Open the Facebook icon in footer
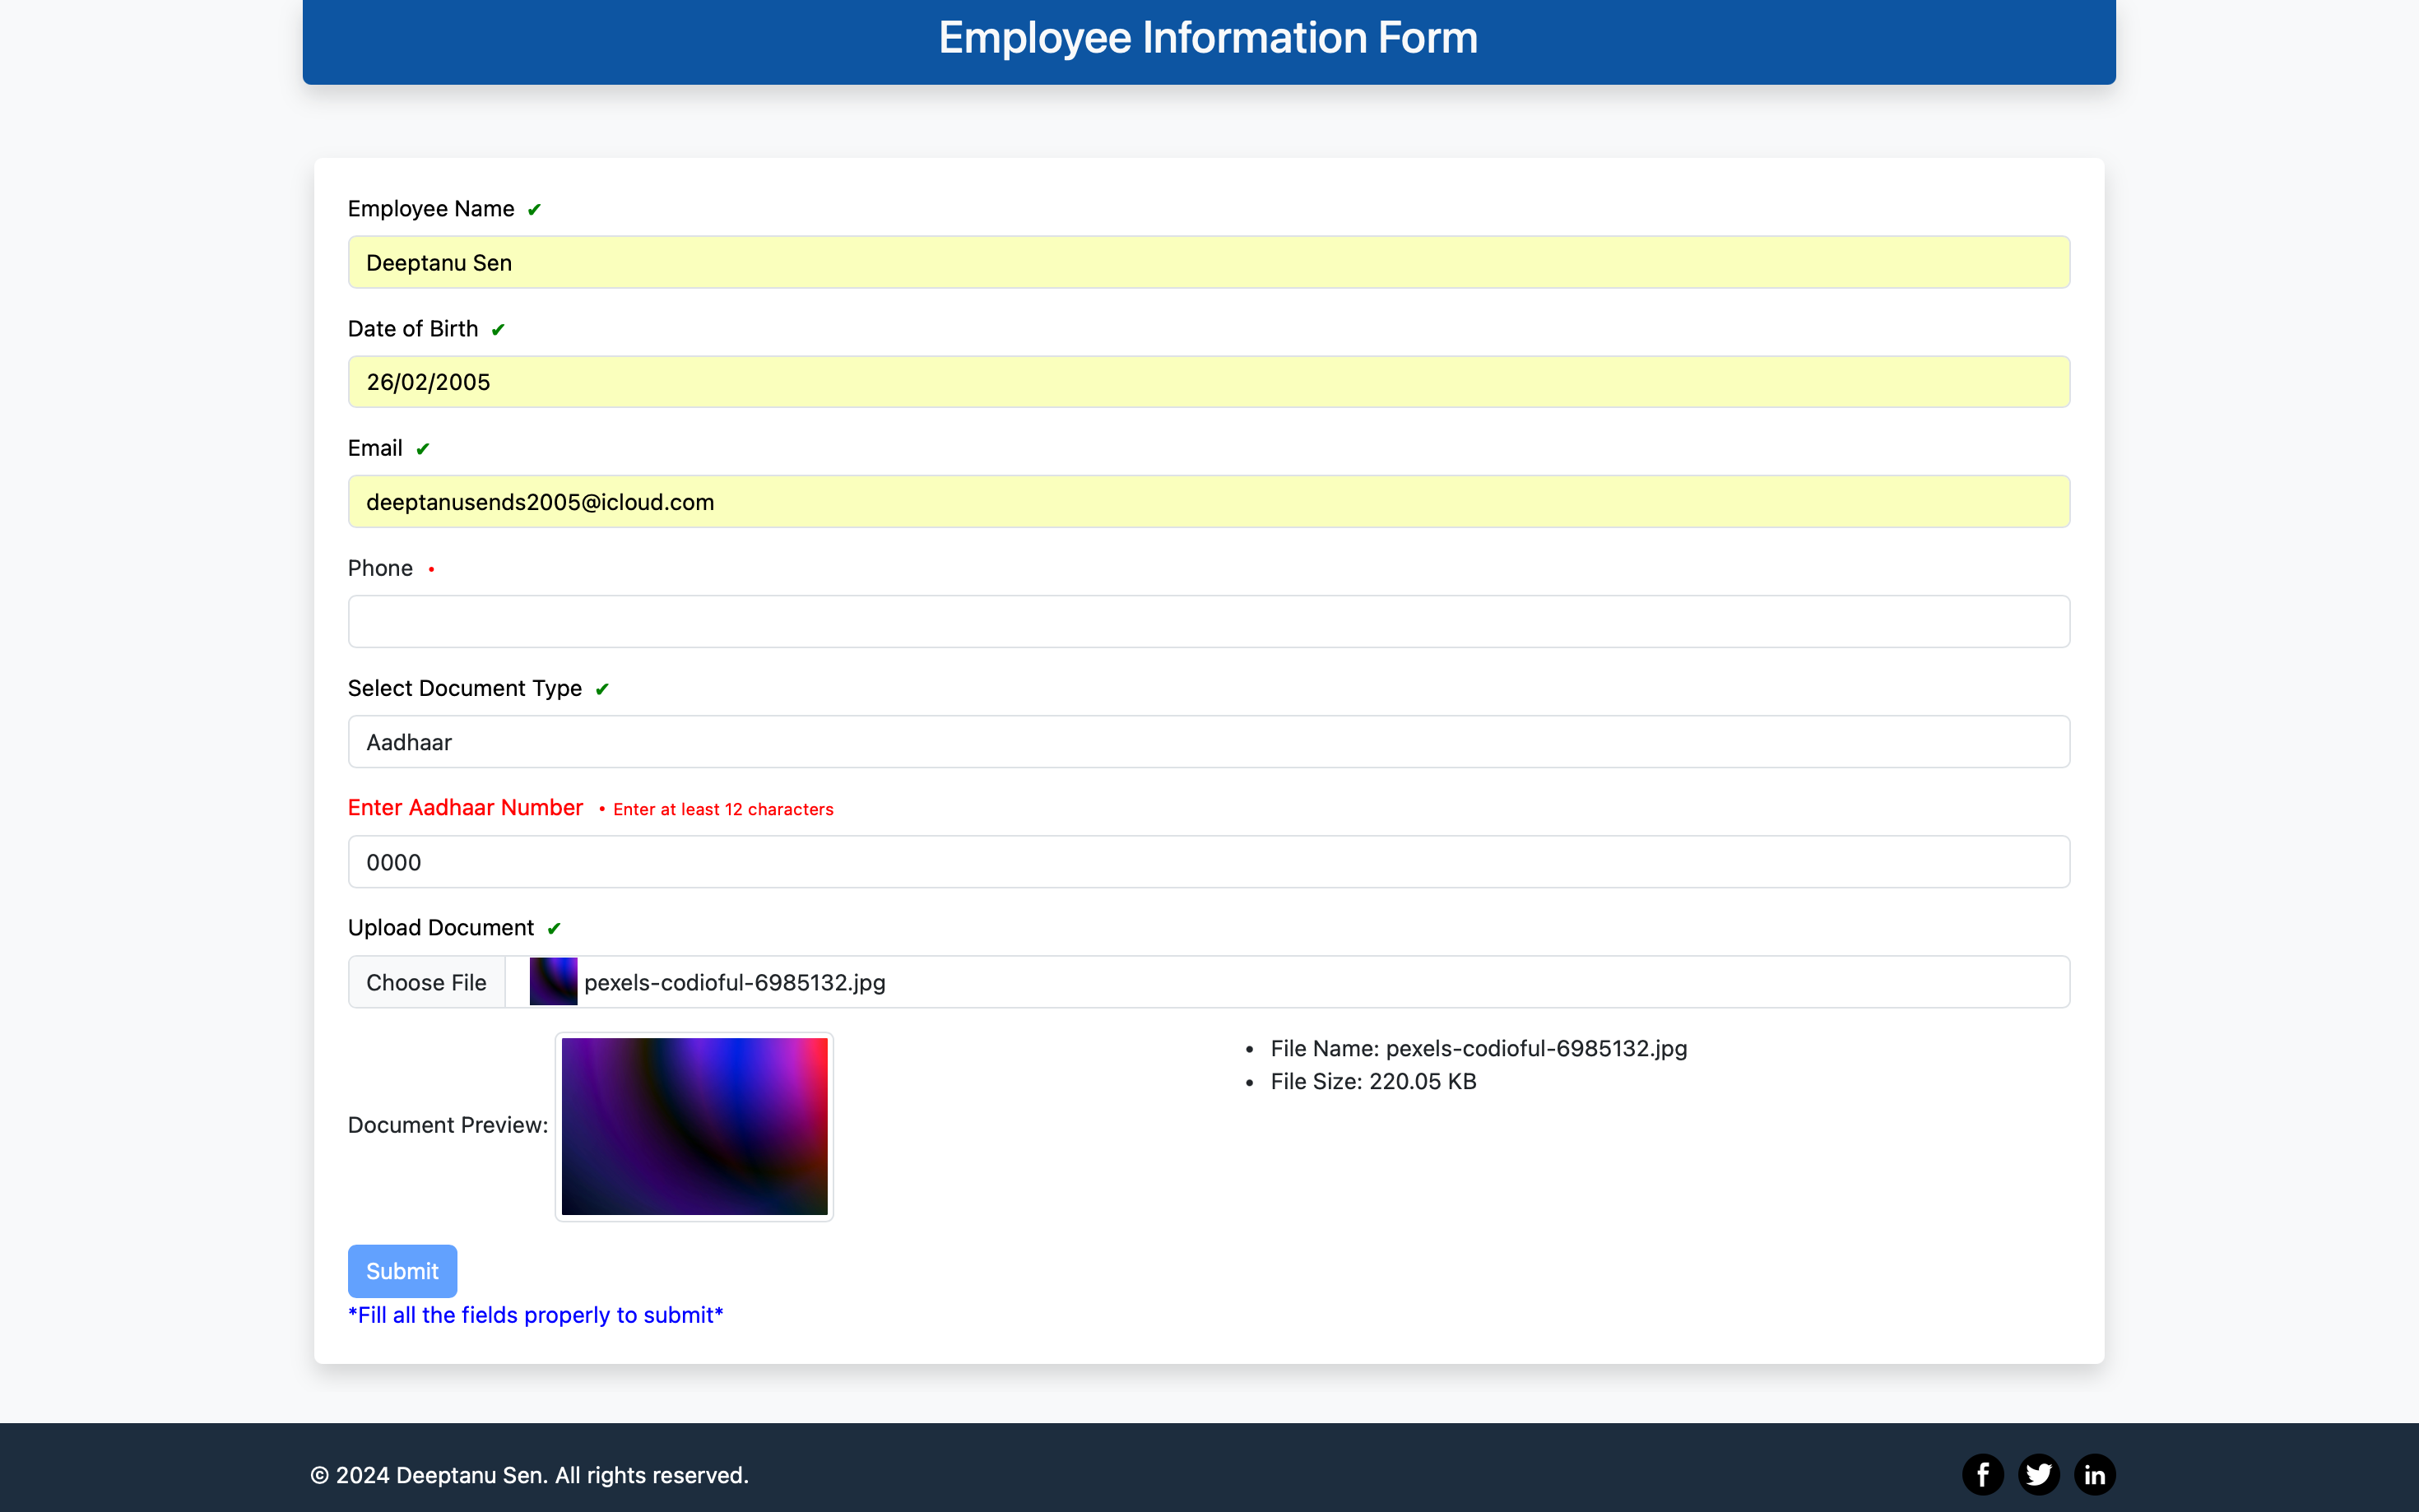 tap(1982, 1474)
